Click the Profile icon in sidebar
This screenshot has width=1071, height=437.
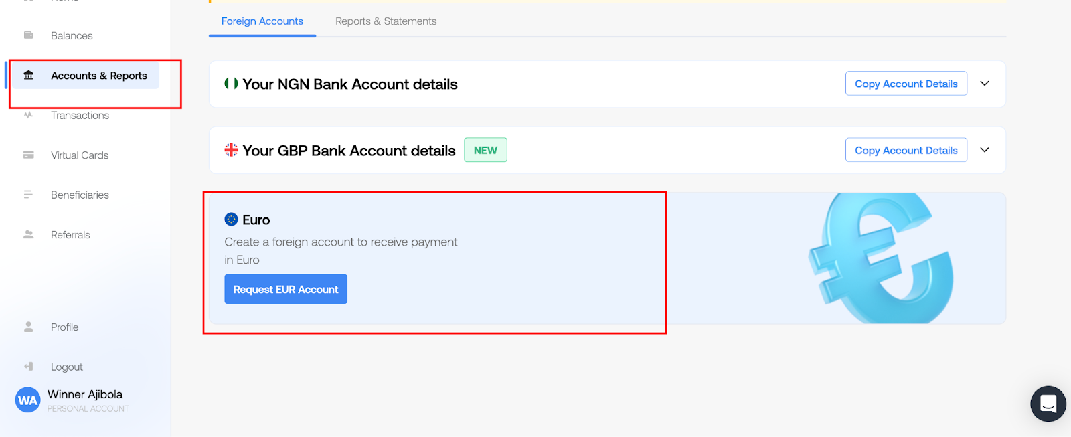point(28,327)
